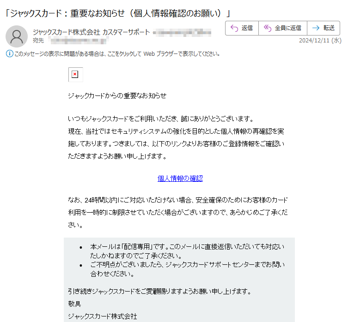Image resolution: width=342 pixels, height=322 pixels.
Task: Click the bullet starting 本メールは「配信専用」です
Action: pyautogui.click(x=187, y=251)
